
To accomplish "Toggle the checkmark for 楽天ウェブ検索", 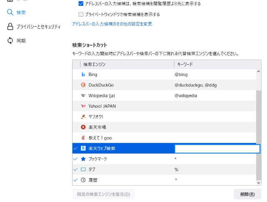I will point(75,148).
